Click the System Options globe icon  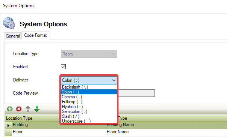click(x=9, y=23)
